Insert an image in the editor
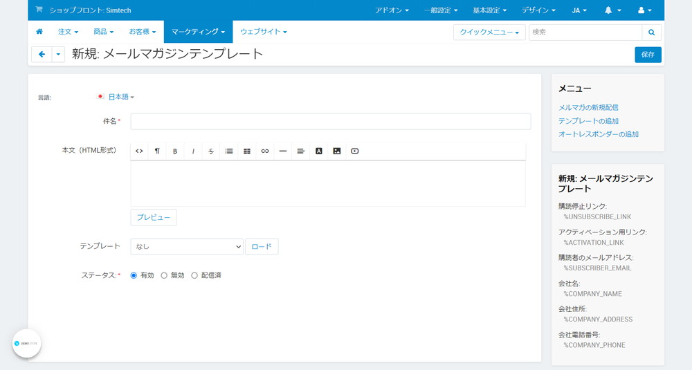The image size is (692, 370). click(x=337, y=151)
